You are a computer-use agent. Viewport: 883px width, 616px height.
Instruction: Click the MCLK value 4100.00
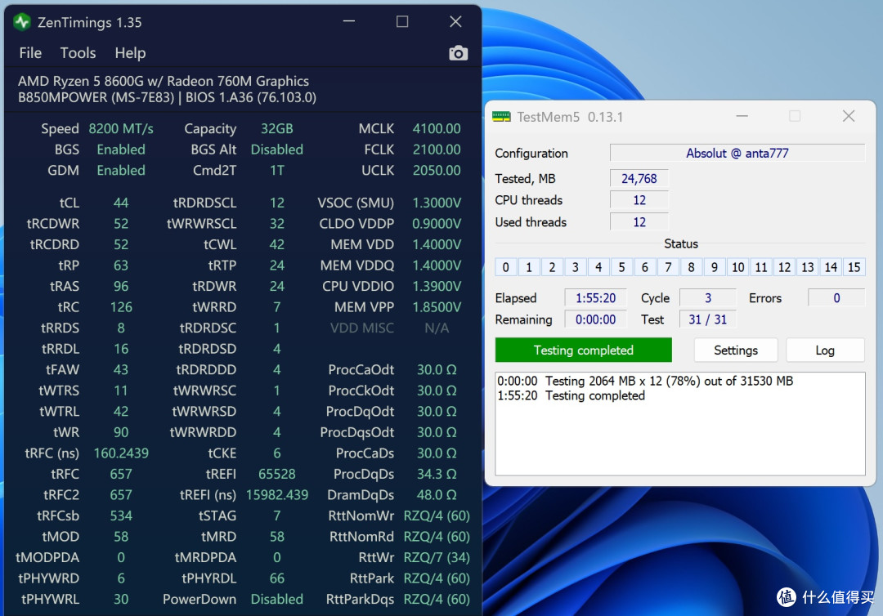tap(437, 129)
